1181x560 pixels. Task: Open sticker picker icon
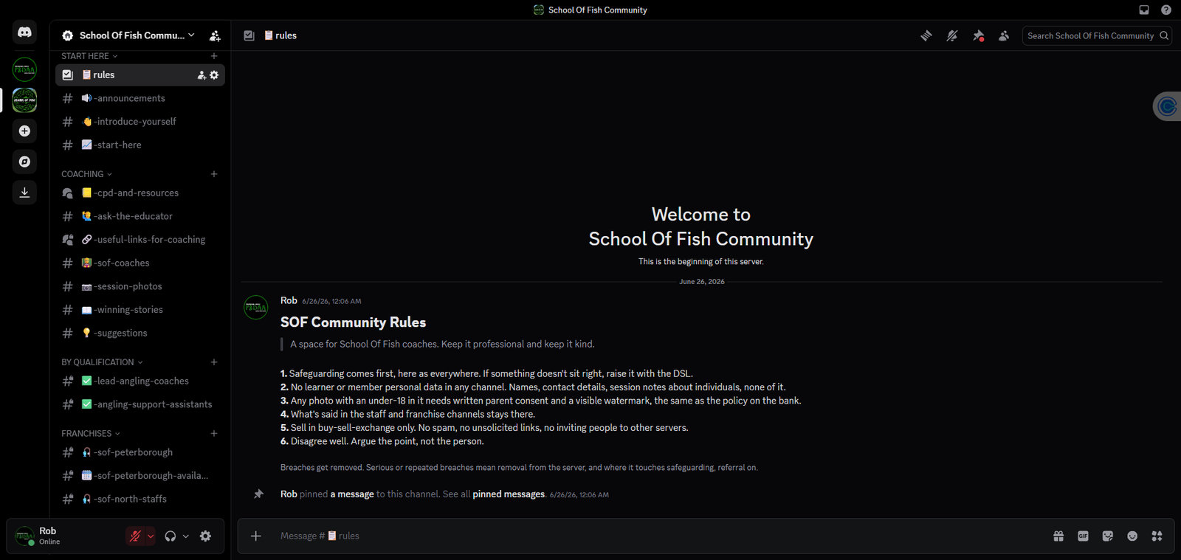[1108, 536]
